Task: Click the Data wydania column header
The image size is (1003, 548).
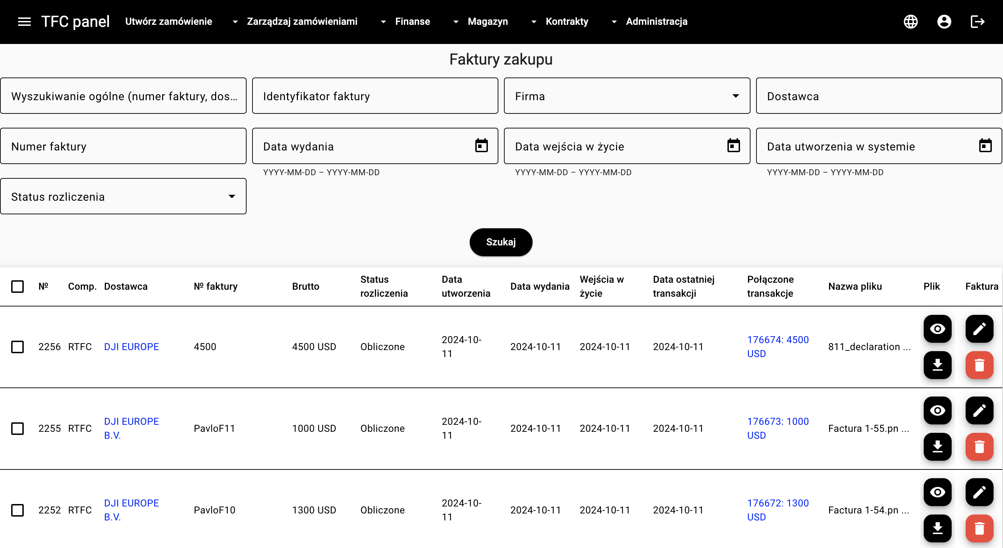Action: point(540,287)
